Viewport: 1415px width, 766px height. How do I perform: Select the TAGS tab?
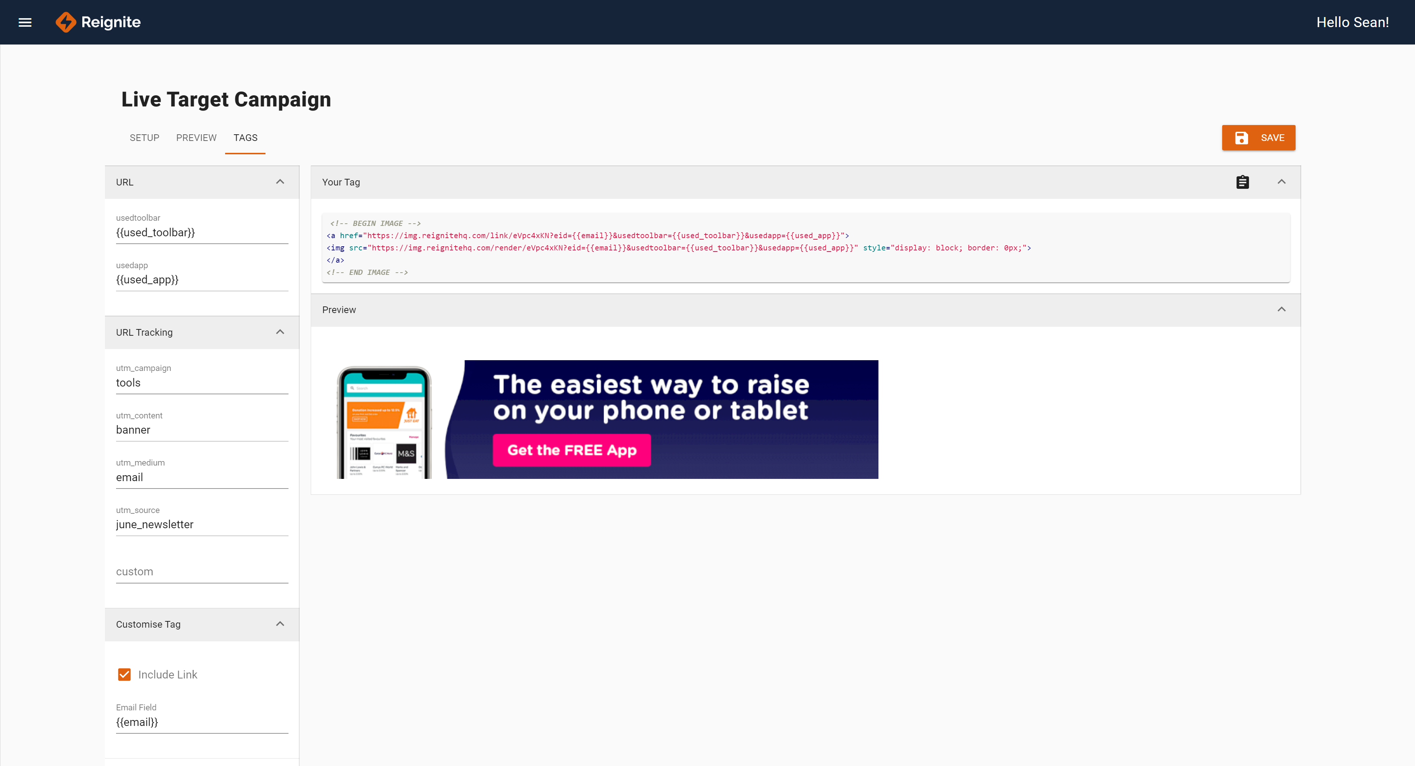(245, 137)
